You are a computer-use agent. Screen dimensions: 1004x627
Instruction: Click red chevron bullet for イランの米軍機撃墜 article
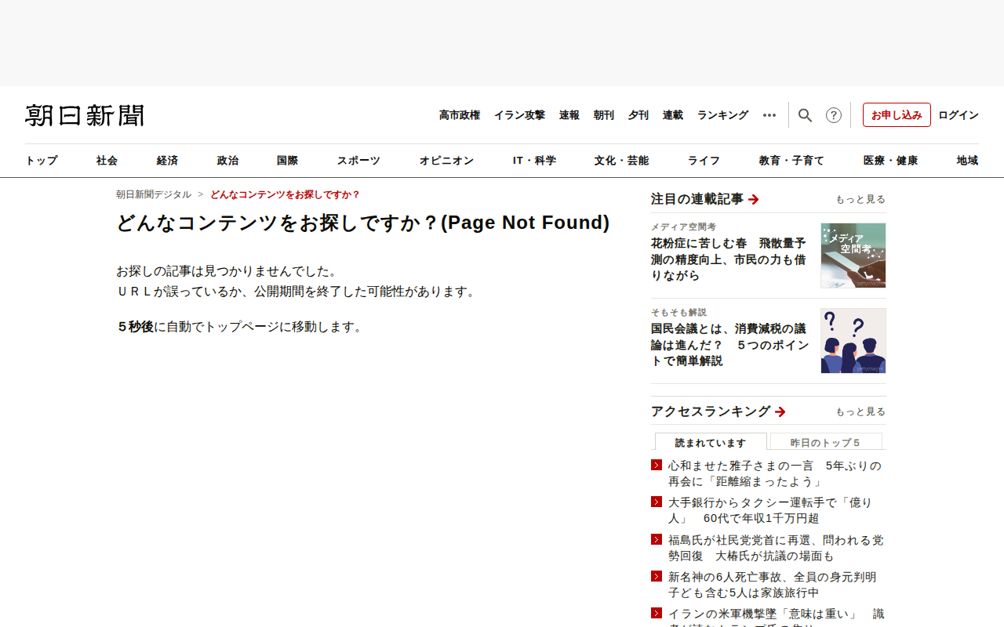pos(657,613)
